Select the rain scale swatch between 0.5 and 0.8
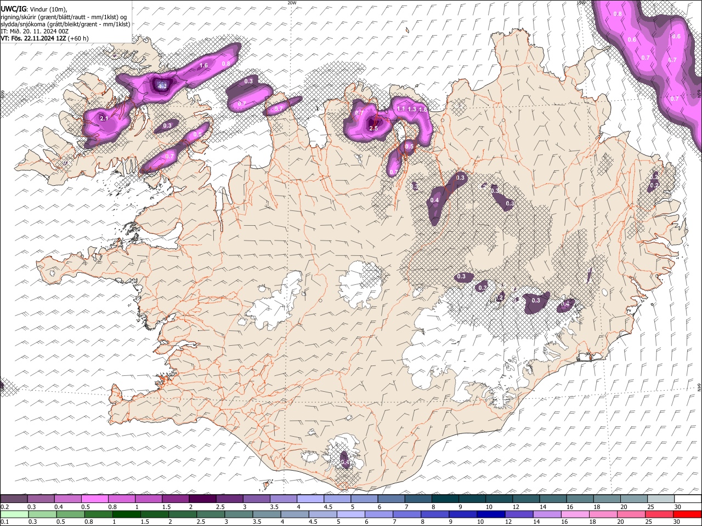 click(70, 514)
